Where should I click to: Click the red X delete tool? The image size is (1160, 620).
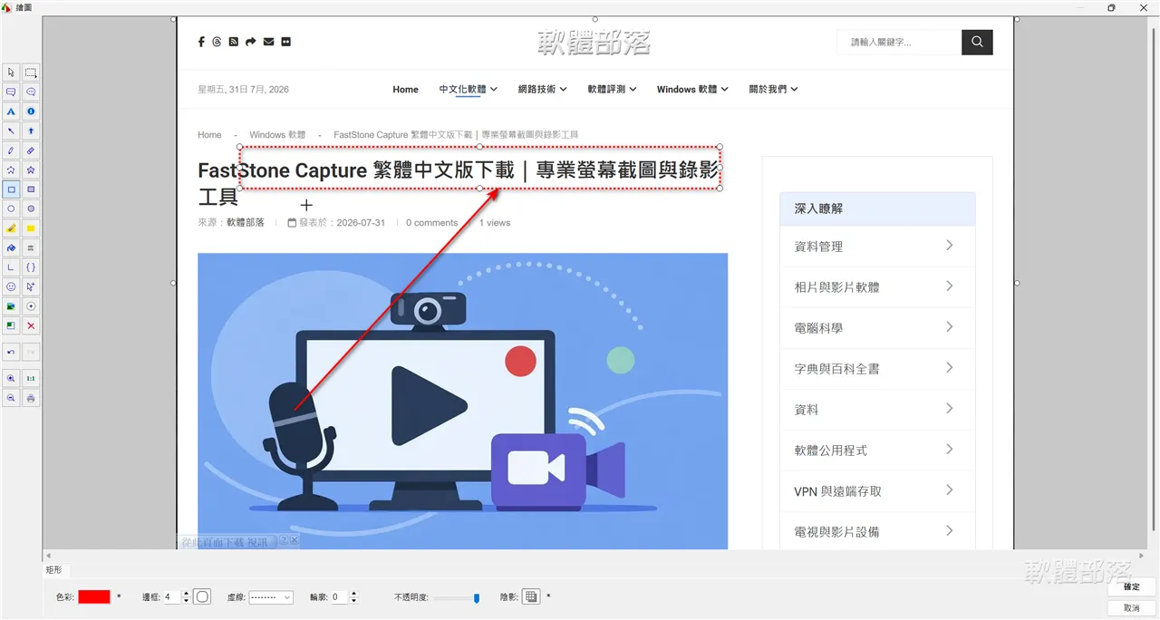[x=31, y=325]
